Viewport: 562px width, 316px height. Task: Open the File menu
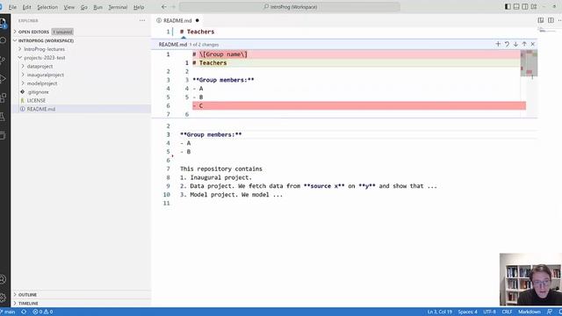point(12,7)
